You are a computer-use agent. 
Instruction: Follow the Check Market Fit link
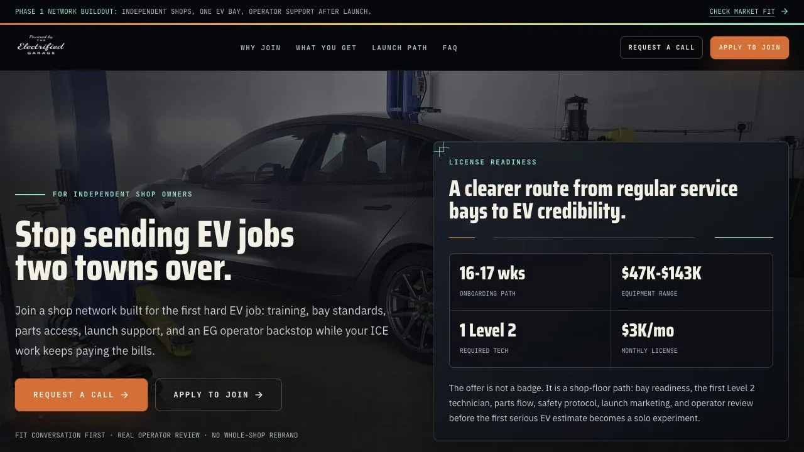(x=749, y=11)
